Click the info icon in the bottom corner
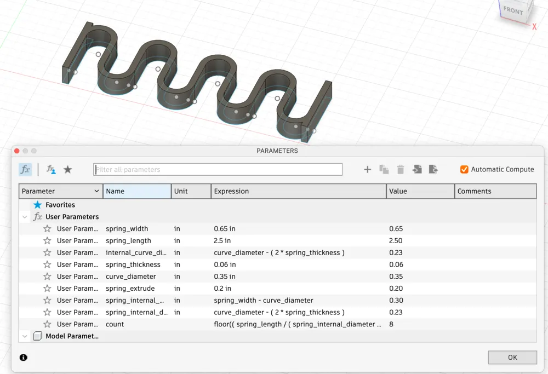548x374 pixels. [24, 357]
